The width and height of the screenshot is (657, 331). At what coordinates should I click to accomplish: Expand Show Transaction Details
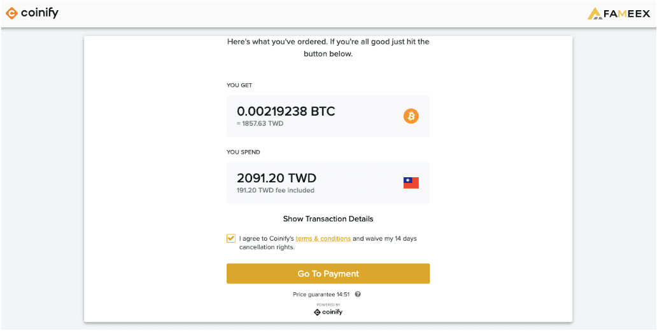coord(328,219)
